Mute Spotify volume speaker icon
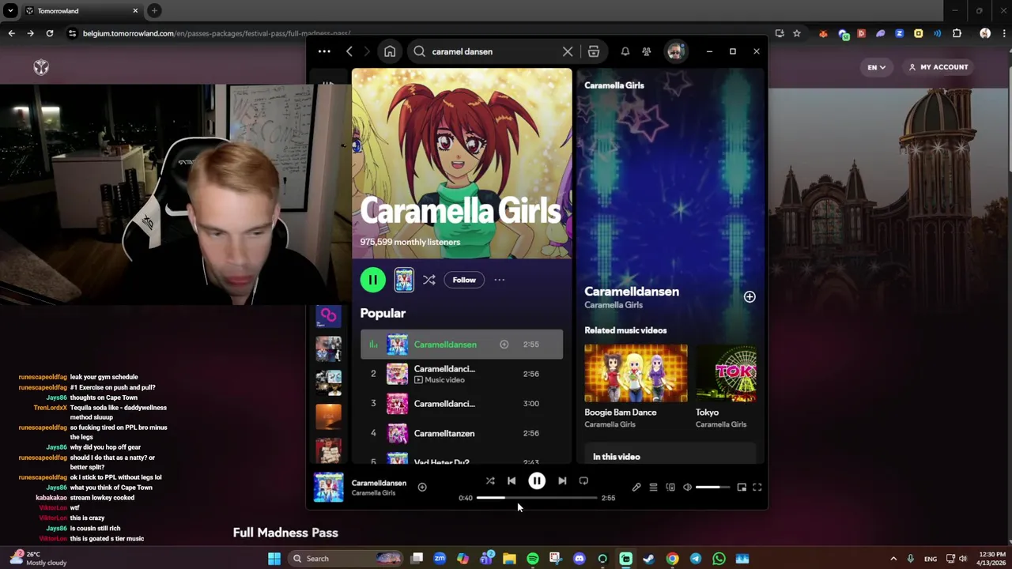The height and width of the screenshot is (569, 1012). [x=687, y=488]
